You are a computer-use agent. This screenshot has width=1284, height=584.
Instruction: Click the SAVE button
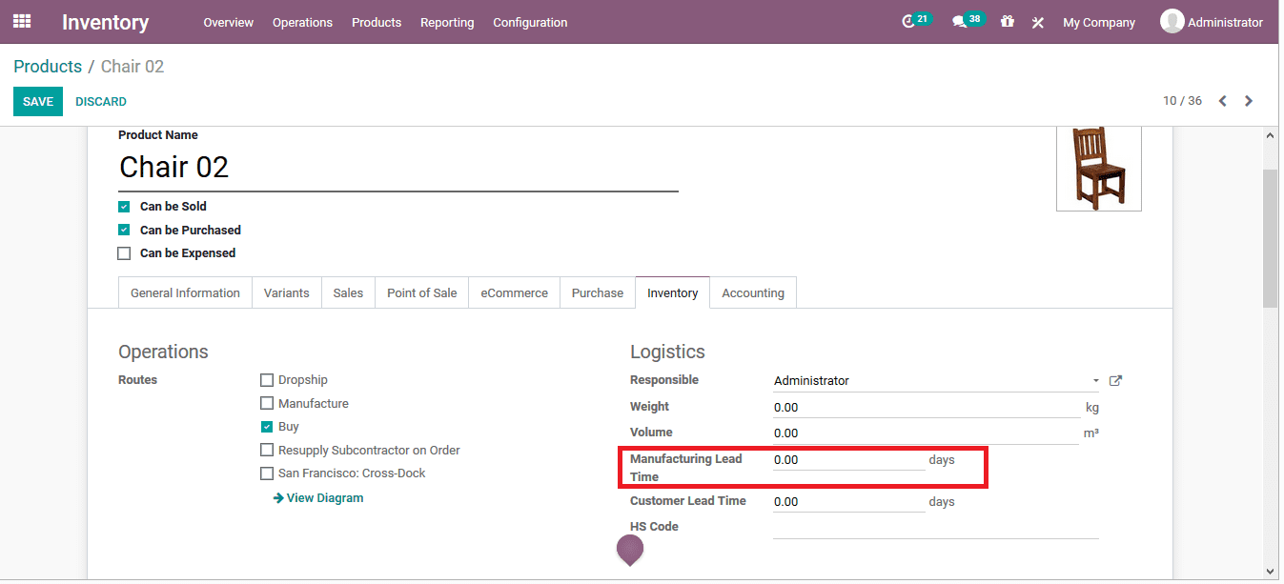tap(38, 102)
